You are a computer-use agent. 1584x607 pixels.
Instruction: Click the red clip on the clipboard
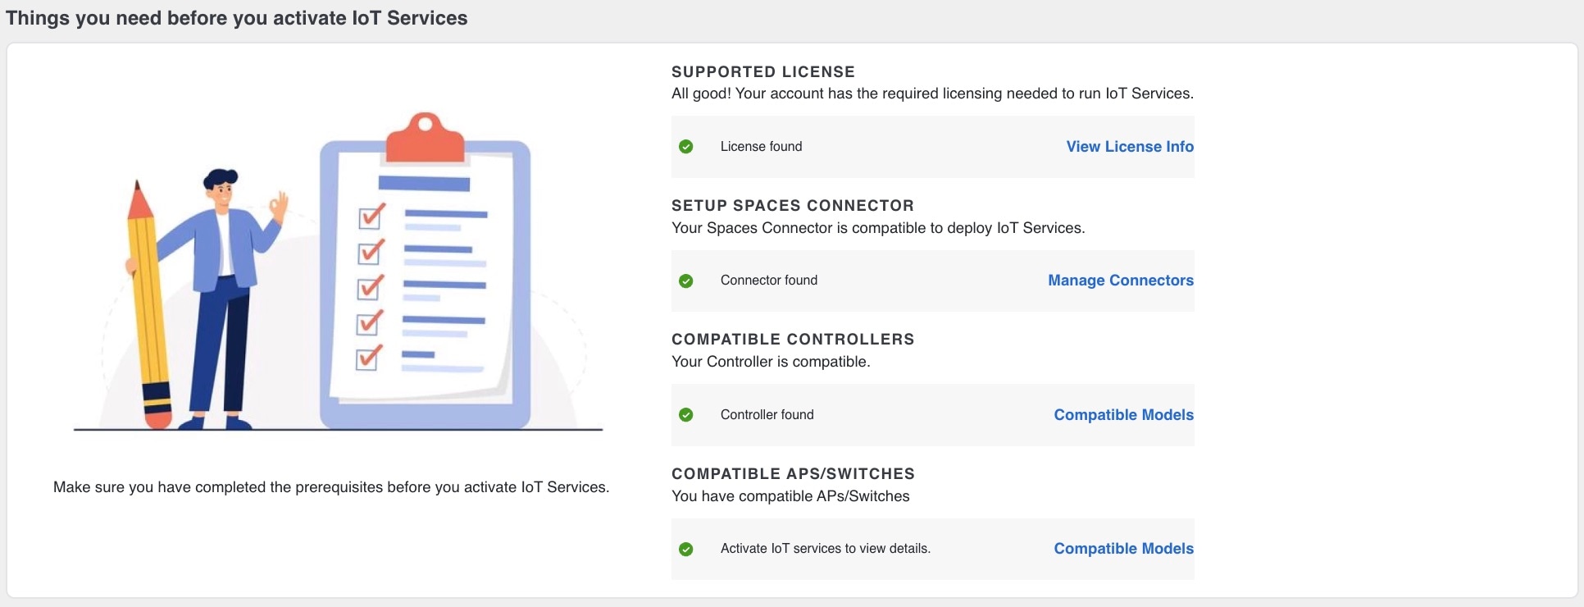[x=425, y=136]
